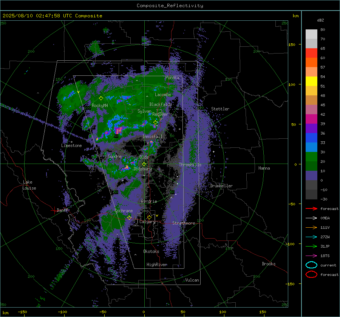This screenshot has height=317, width=340.
Task: Click the red cross marker at Banff
Action: pyautogui.click(x=54, y=210)
